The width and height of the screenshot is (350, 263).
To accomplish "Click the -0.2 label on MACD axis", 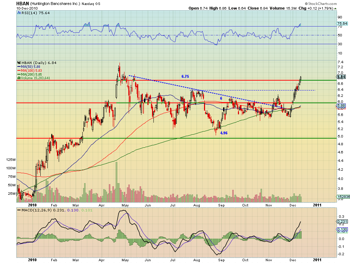I will pos(340,254).
